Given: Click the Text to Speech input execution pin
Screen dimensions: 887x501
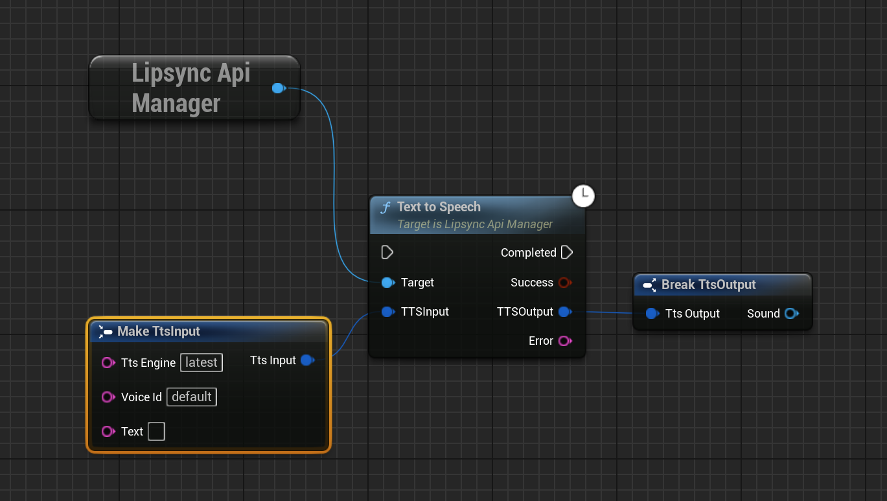Looking at the screenshot, I should point(387,252).
